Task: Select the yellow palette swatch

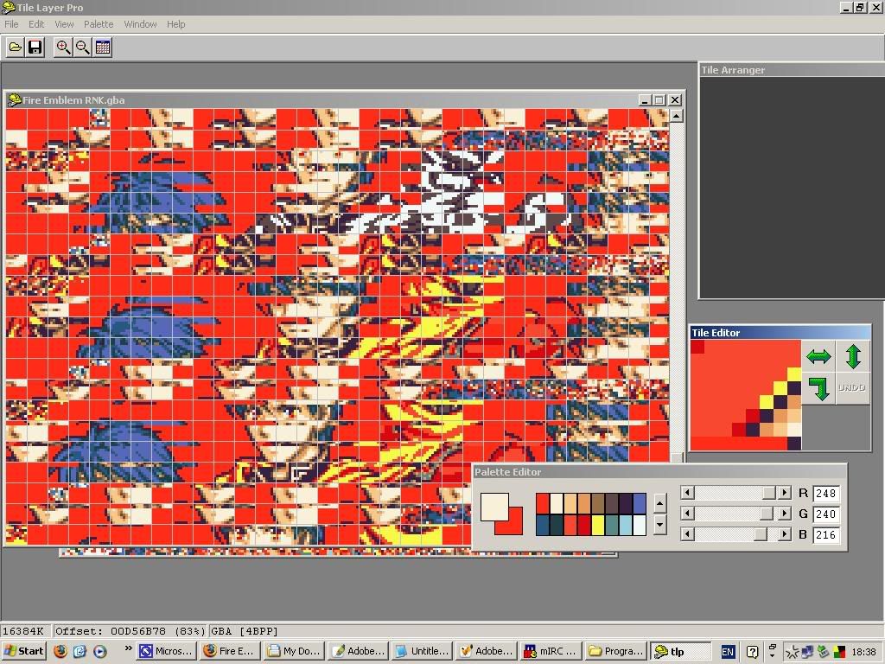Action: click(x=598, y=525)
